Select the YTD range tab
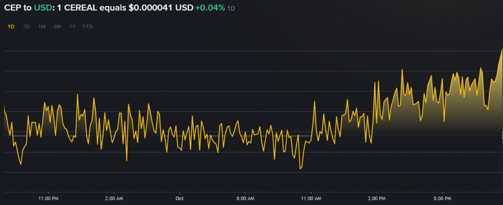Image resolution: width=503 pixels, height=205 pixels. (87, 27)
